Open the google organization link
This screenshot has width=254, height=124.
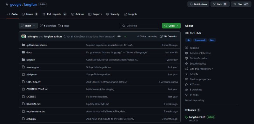[16, 4]
